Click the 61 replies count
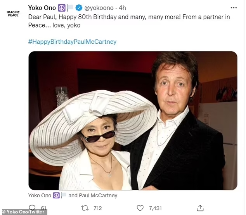 tap(43, 208)
